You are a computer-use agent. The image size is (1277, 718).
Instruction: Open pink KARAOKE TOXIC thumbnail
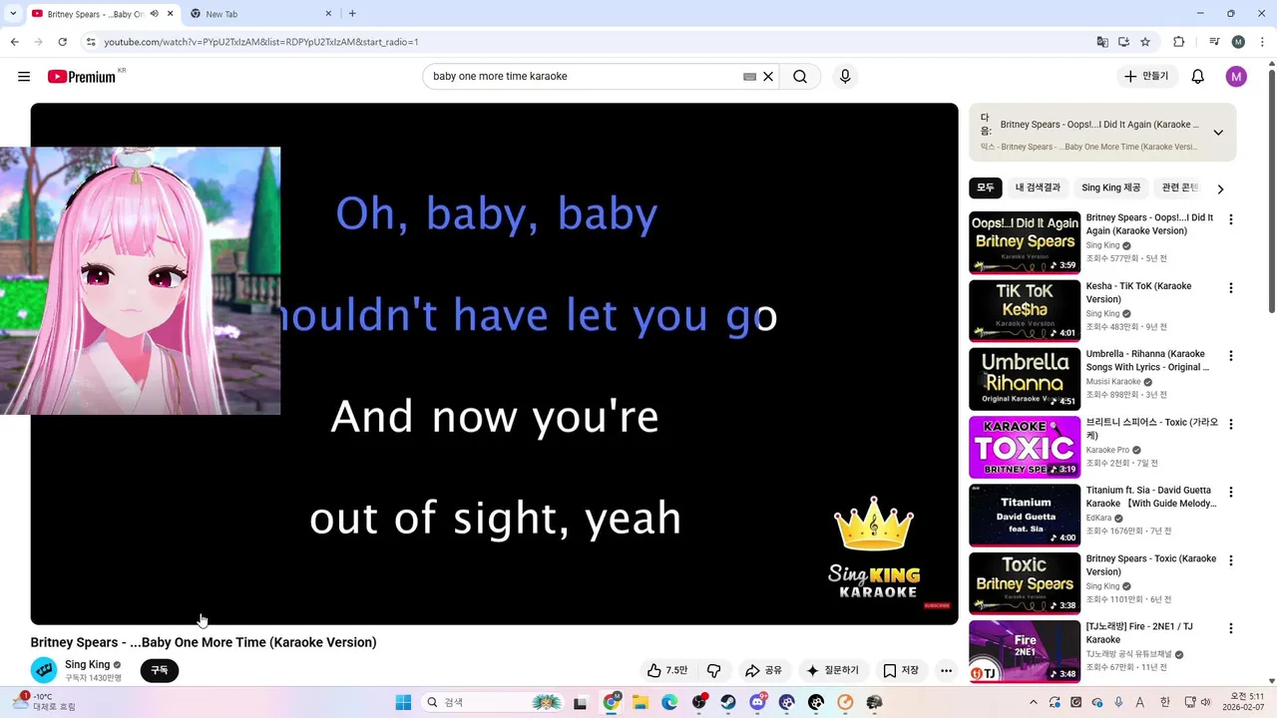[x=1025, y=447]
